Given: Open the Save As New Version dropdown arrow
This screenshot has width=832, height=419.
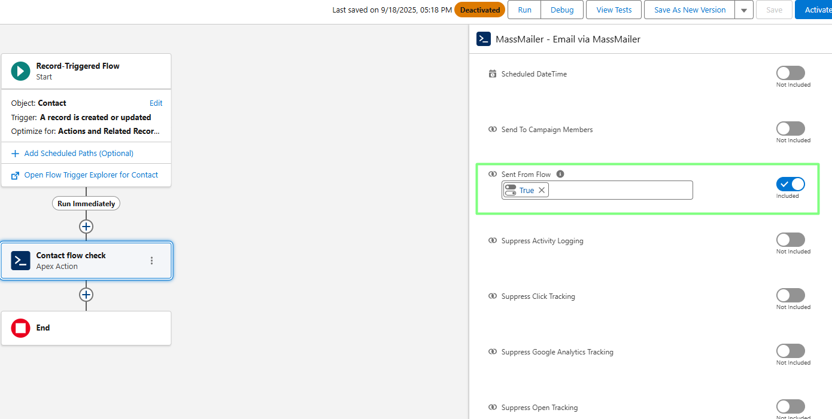Looking at the screenshot, I should (x=744, y=10).
